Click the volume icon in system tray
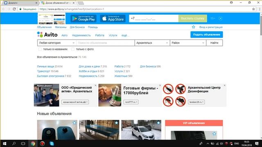 click(221, 143)
